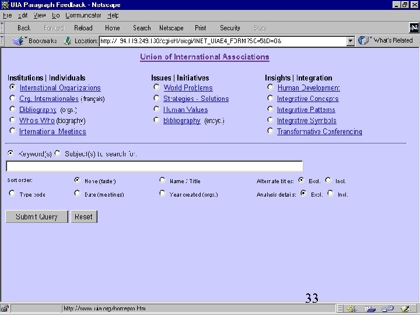
Task: Open the Integrative Patterns link
Action: click(306, 110)
